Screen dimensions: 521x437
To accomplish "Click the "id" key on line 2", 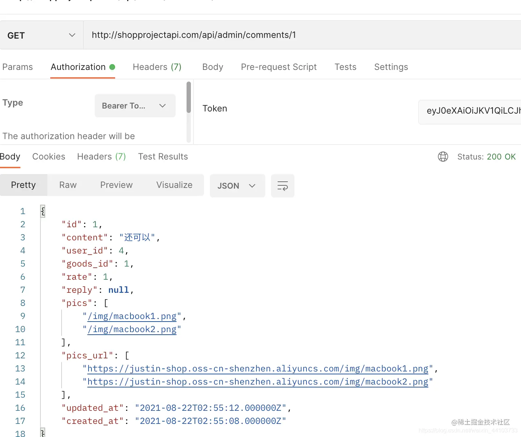I will [72, 224].
